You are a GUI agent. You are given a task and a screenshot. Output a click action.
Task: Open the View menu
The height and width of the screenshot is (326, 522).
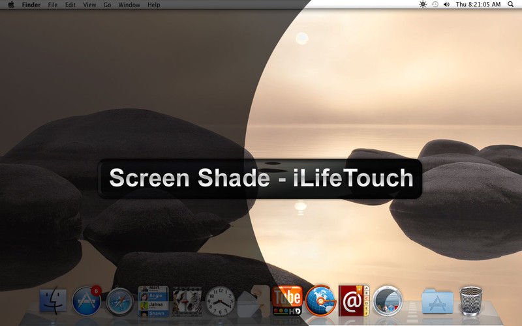tap(89, 5)
